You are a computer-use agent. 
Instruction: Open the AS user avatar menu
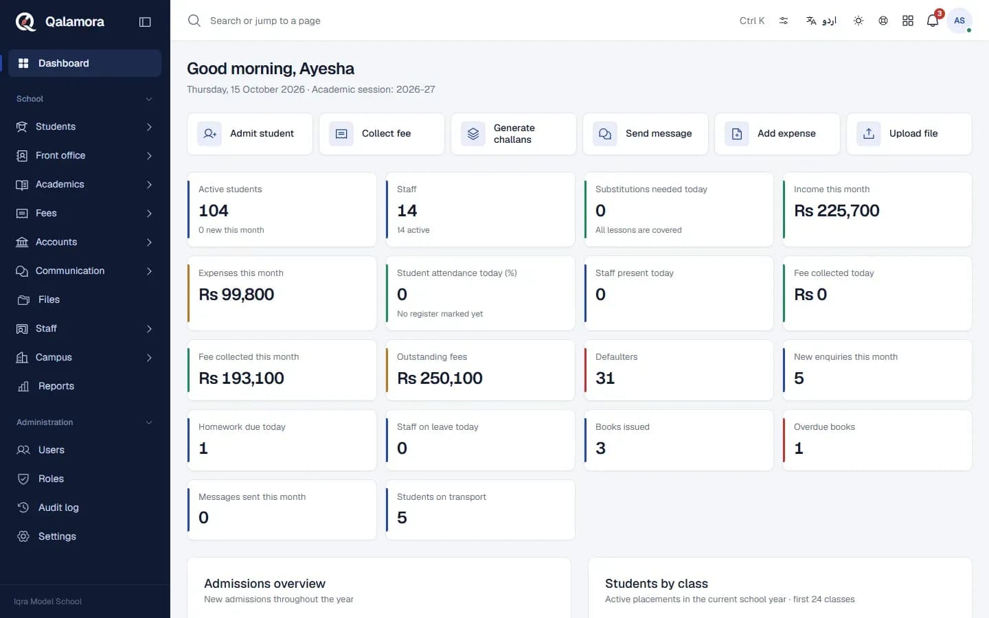tap(959, 21)
